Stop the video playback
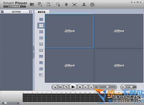 [80, 87]
